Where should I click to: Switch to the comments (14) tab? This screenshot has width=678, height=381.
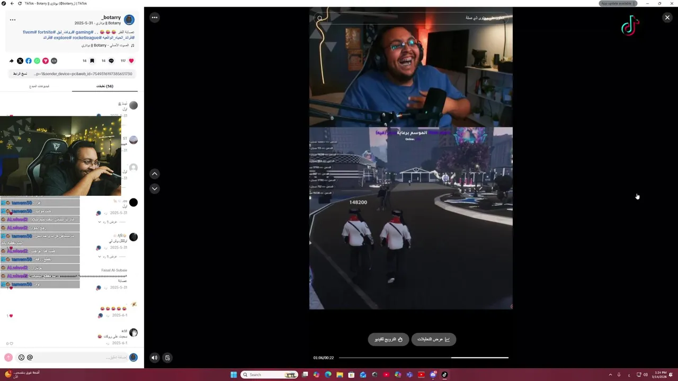click(104, 86)
